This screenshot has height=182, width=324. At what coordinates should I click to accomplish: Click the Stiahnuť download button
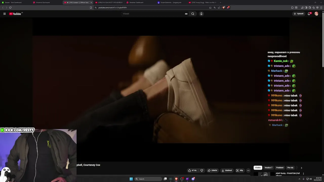[227, 170]
